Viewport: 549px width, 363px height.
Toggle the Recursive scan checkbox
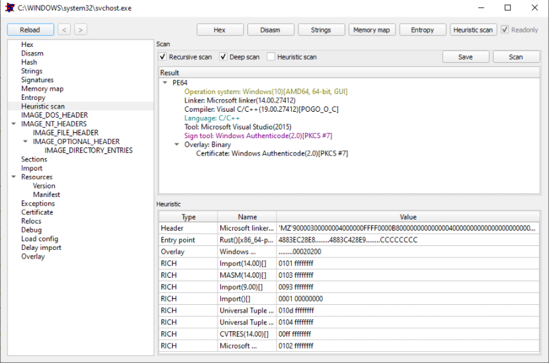pos(163,57)
